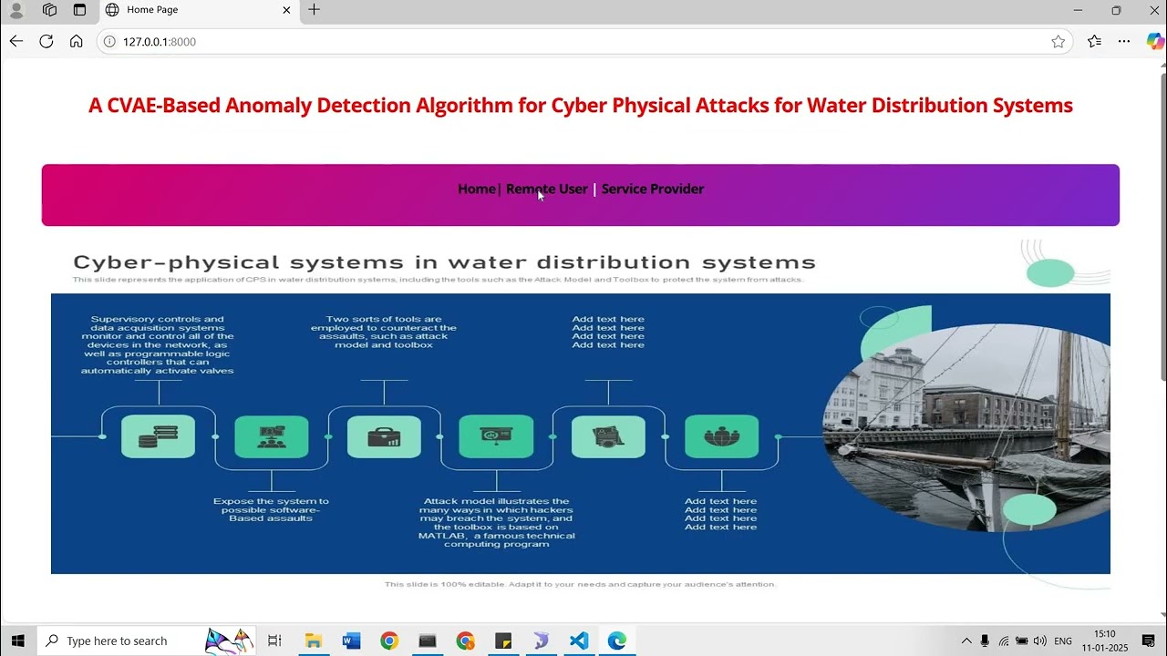
Task: Click the browser home icon
Action: tap(77, 41)
